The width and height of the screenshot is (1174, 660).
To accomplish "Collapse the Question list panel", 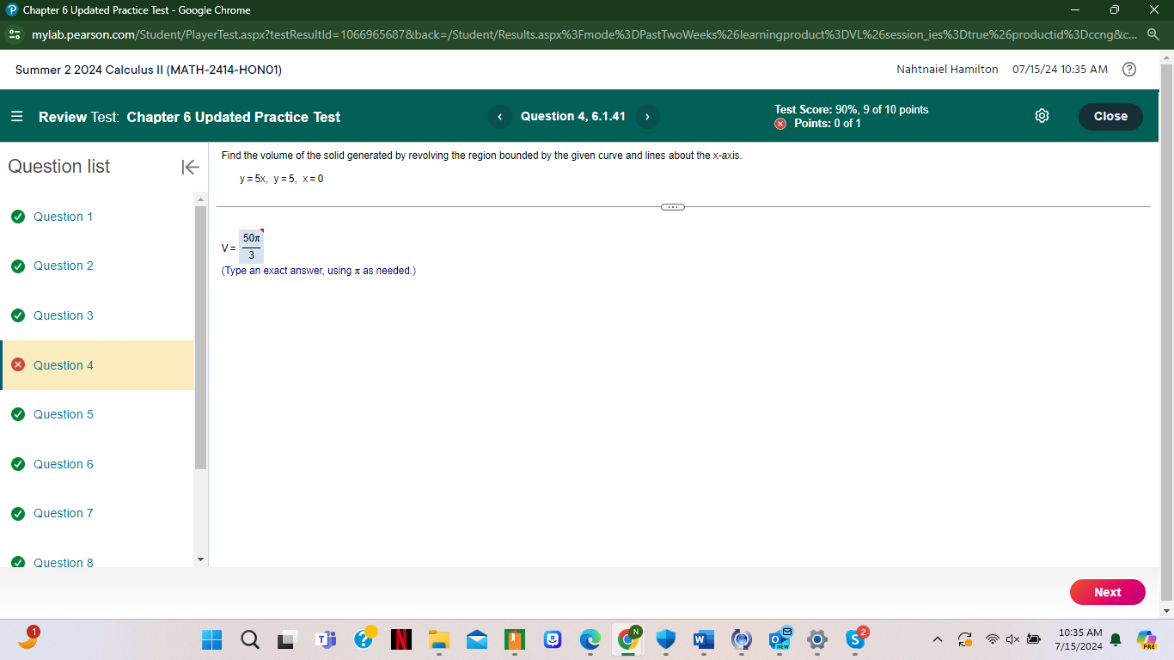I will pos(189,168).
